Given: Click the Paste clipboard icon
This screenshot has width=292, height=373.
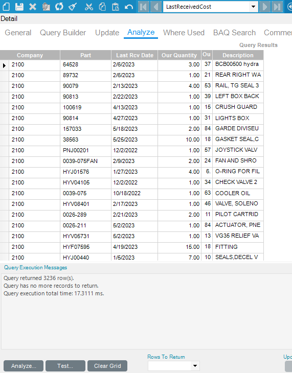Looking at the screenshot, I should click(x=116, y=7).
